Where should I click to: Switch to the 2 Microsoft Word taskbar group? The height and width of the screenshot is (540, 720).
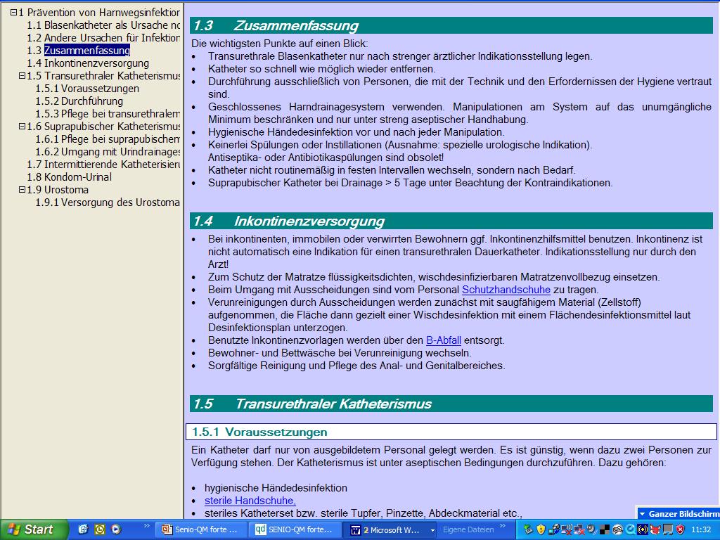click(x=388, y=530)
